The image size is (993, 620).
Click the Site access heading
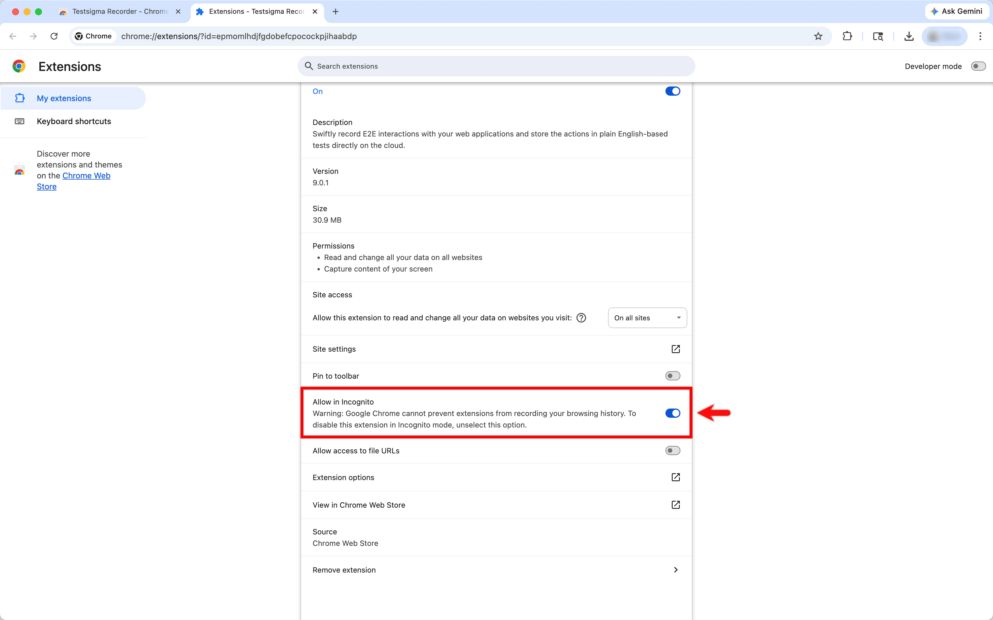click(332, 295)
